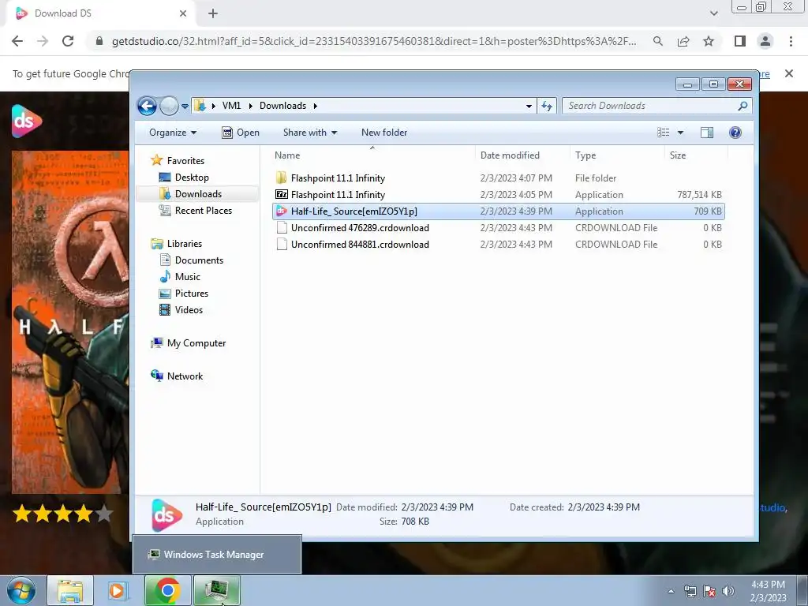Viewport: 808px width, 606px height.
Task: Select Unconfirmed 844881.crdownload
Action: point(499,245)
